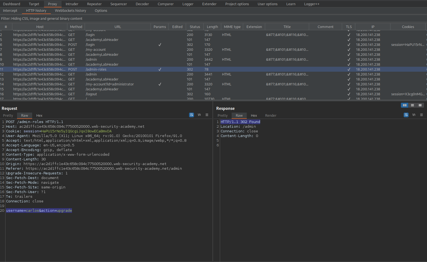Select Pretty view in Response panel
427x262 pixels.
(223, 116)
